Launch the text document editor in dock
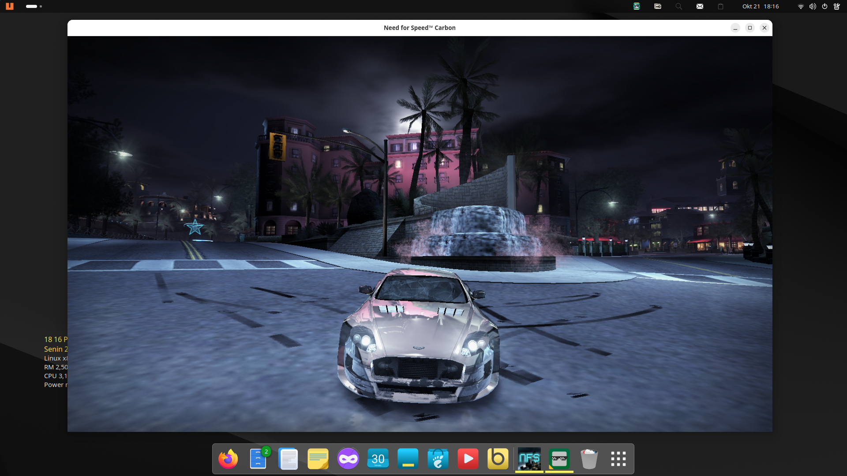847x476 pixels. coord(288,459)
